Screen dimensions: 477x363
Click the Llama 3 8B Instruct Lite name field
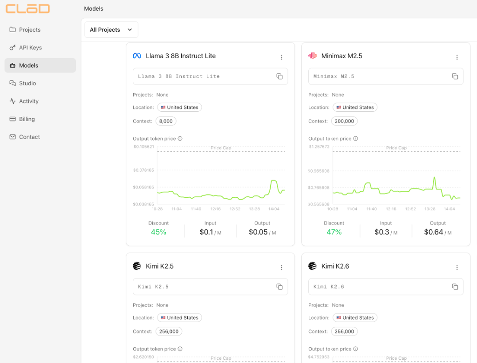210,76
